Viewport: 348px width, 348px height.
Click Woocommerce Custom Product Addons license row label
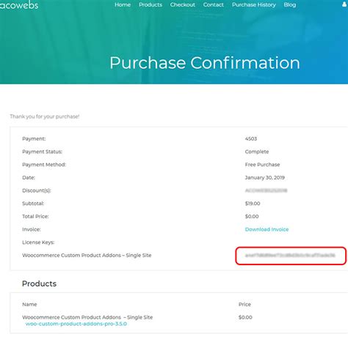[87, 256]
